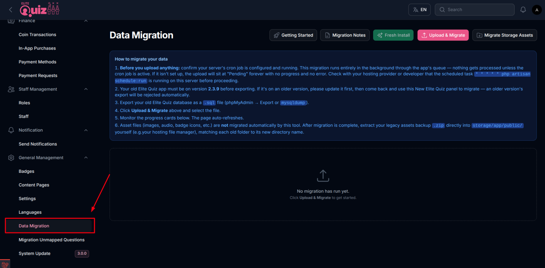Focus the Search input field
This screenshot has width=545, height=268.
coord(475,10)
